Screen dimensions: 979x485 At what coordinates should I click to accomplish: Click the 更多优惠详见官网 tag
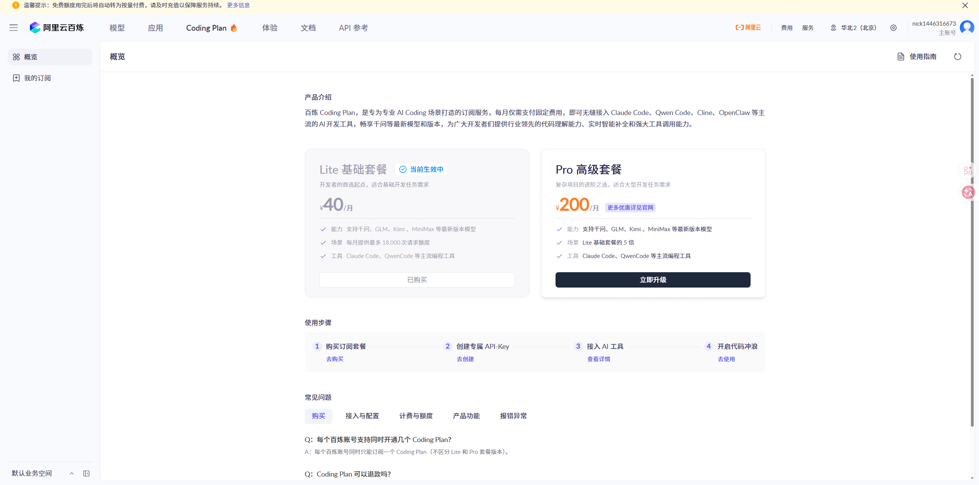(630, 207)
